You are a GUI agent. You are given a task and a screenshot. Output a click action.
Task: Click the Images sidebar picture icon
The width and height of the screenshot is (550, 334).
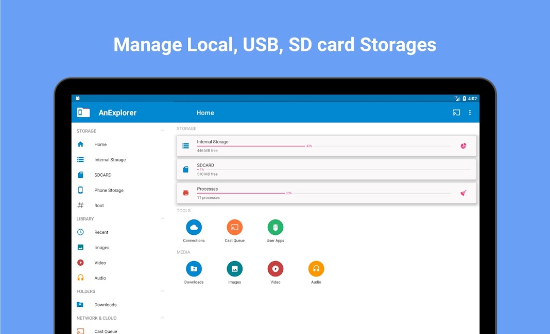click(80, 248)
